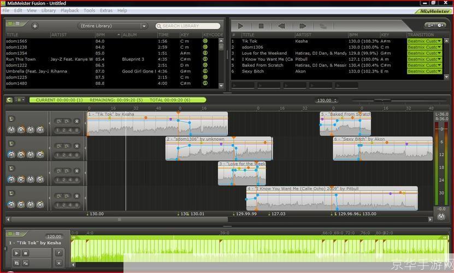Open the Help menu

coord(122,10)
